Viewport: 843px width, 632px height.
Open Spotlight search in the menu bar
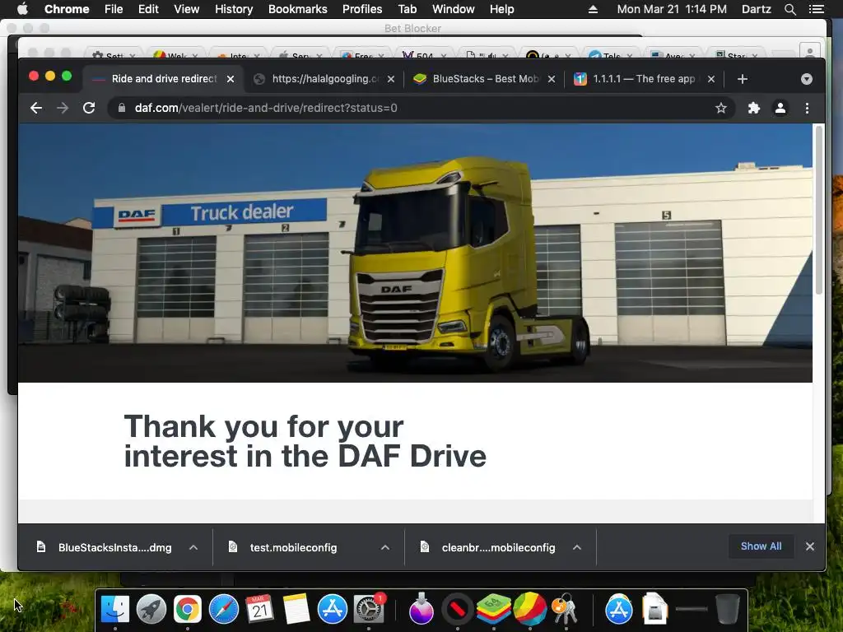tap(789, 9)
